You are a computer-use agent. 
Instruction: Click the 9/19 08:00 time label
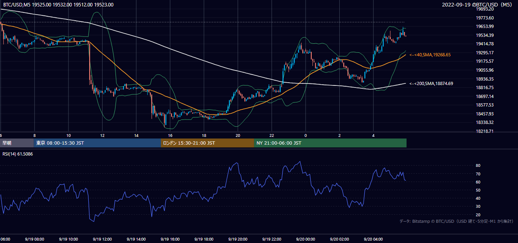click(34, 239)
